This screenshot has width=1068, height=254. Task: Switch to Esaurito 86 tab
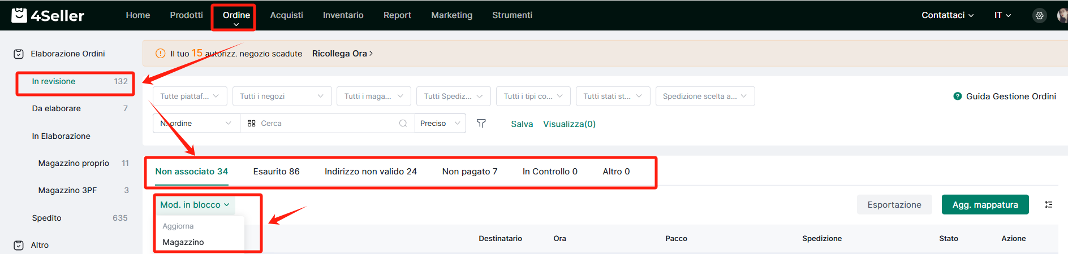(277, 172)
